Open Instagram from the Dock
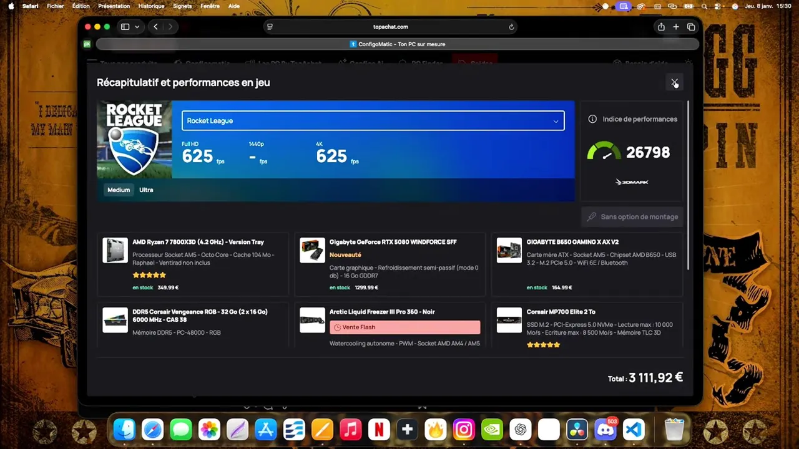 click(464, 430)
